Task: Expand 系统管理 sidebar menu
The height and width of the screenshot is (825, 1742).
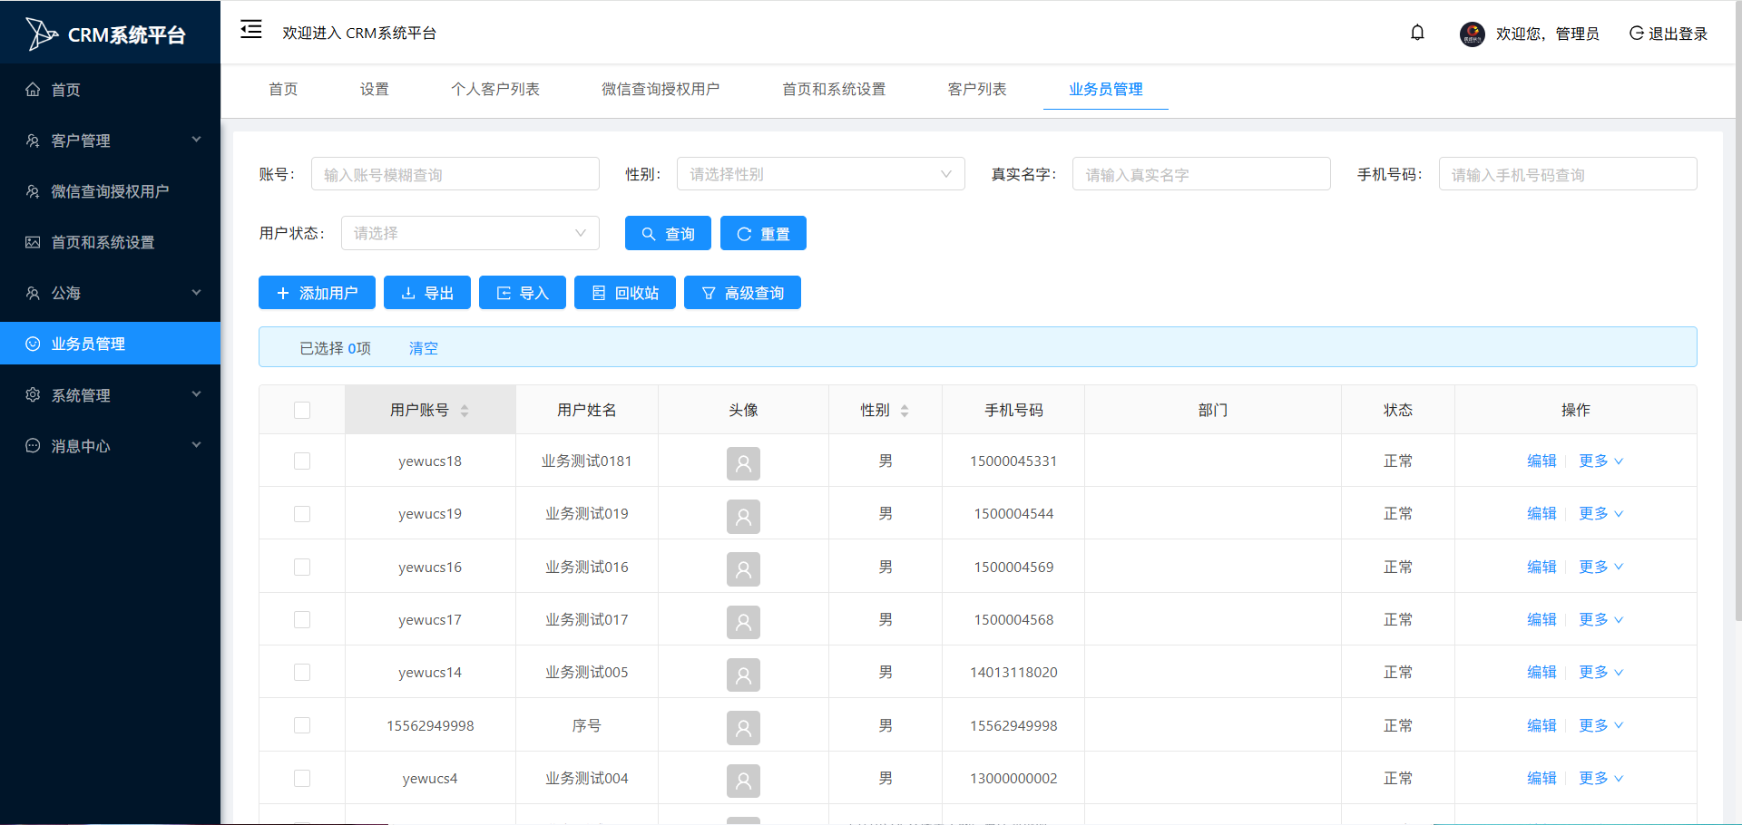Action: tap(196, 394)
